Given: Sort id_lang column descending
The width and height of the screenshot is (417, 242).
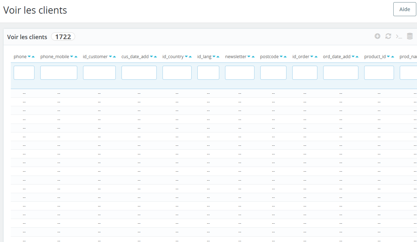Looking at the screenshot, I should click(214, 57).
